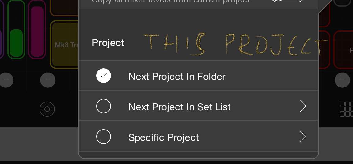Select the Next Project In Folder radio button
The image size is (353, 164).
point(104,76)
